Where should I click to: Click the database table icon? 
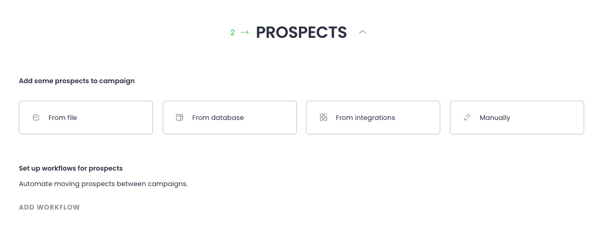click(x=180, y=117)
